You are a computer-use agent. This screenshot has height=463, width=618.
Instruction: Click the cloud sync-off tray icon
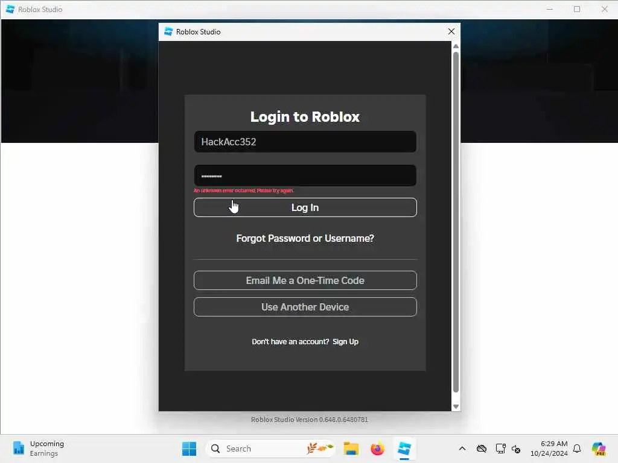pos(481,449)
